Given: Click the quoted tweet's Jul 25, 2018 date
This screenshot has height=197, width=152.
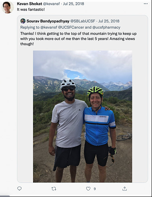Looking at the screenshot, I should [x=109, y=21].
